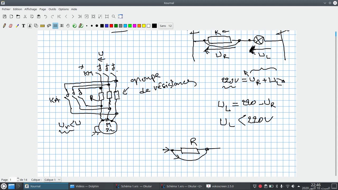Screen dimensions: 338x190
Task: Expand the Calque 1 layer dropdown
Action: pos(52,180)
